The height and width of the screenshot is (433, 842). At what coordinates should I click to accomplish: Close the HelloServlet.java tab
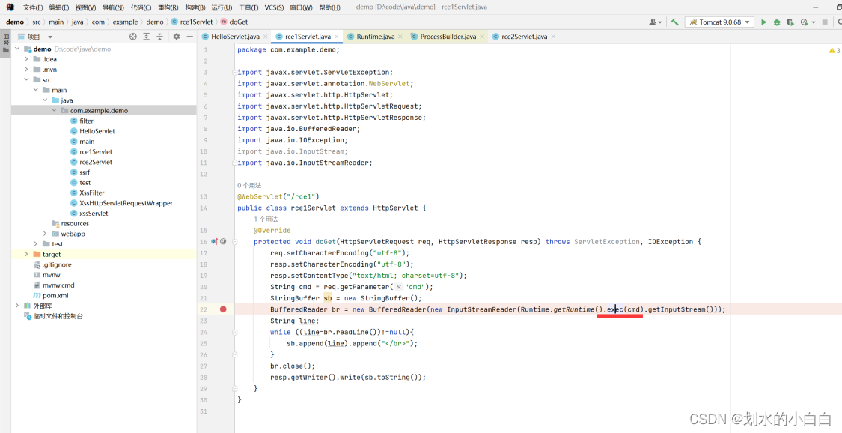coord(265,37)
